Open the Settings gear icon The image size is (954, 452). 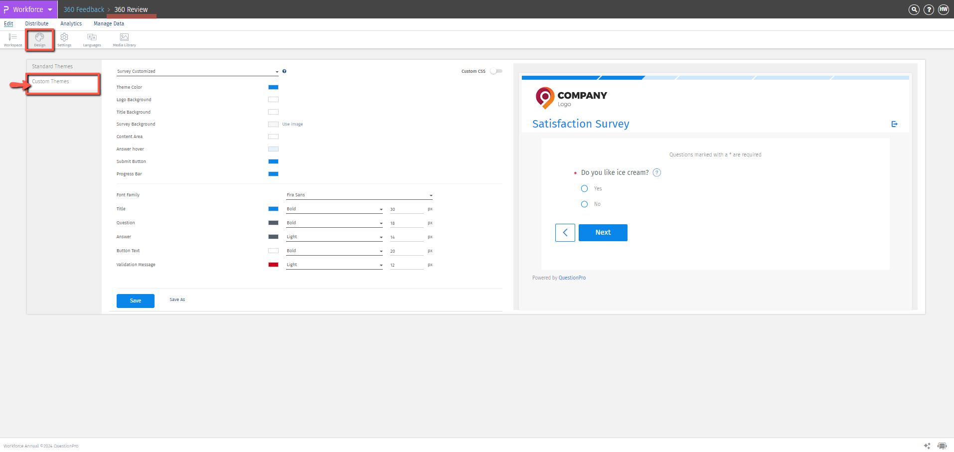click(x=64, y=39)
